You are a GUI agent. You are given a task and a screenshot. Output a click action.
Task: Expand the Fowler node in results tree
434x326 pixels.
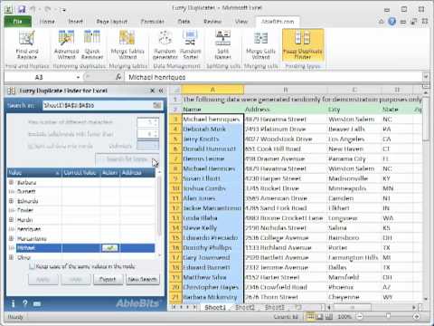pyautogui.click(x=11, y=210)
